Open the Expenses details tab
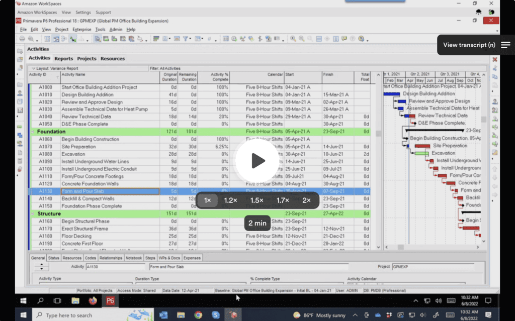The width and height of the screenshot is (515, 321). tap(192, 258)
